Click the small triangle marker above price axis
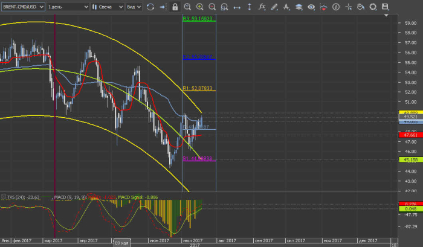Viewport: 423px width, 247px height. coord(386,15)
